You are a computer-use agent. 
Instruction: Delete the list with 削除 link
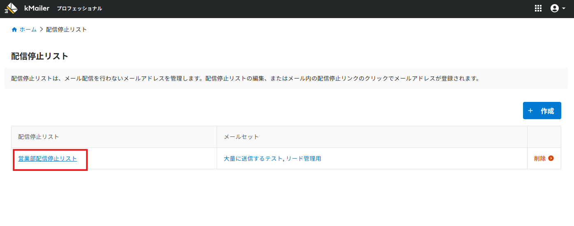coord(540,159)
